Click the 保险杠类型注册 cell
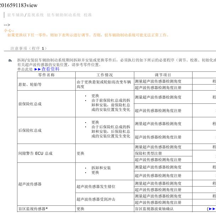This screenshot has width=216, height=215. pyautogui.click(x=163, y=153)
